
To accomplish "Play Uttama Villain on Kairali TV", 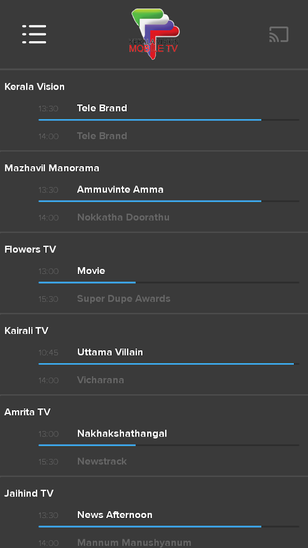I will [110, 352].
